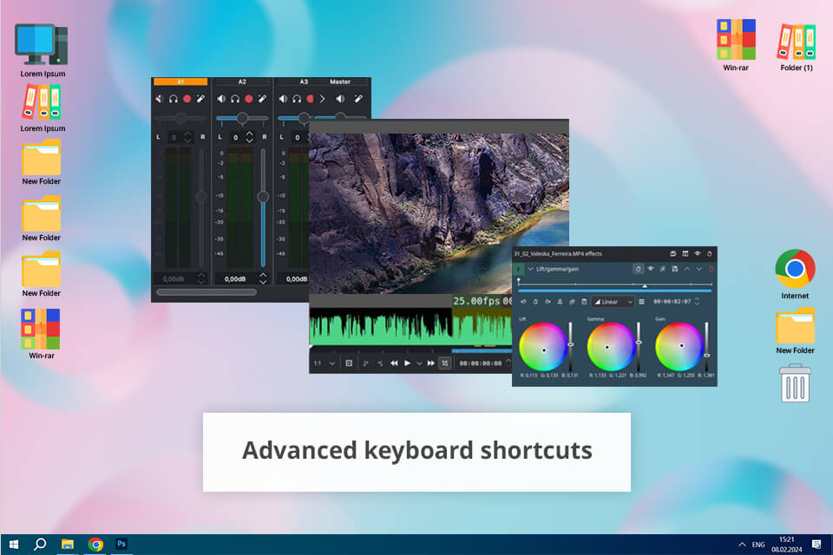The height and width of the screenshot is (555, 833).
Task: Mute the A3 mixer track
Action: coord(283,99)
